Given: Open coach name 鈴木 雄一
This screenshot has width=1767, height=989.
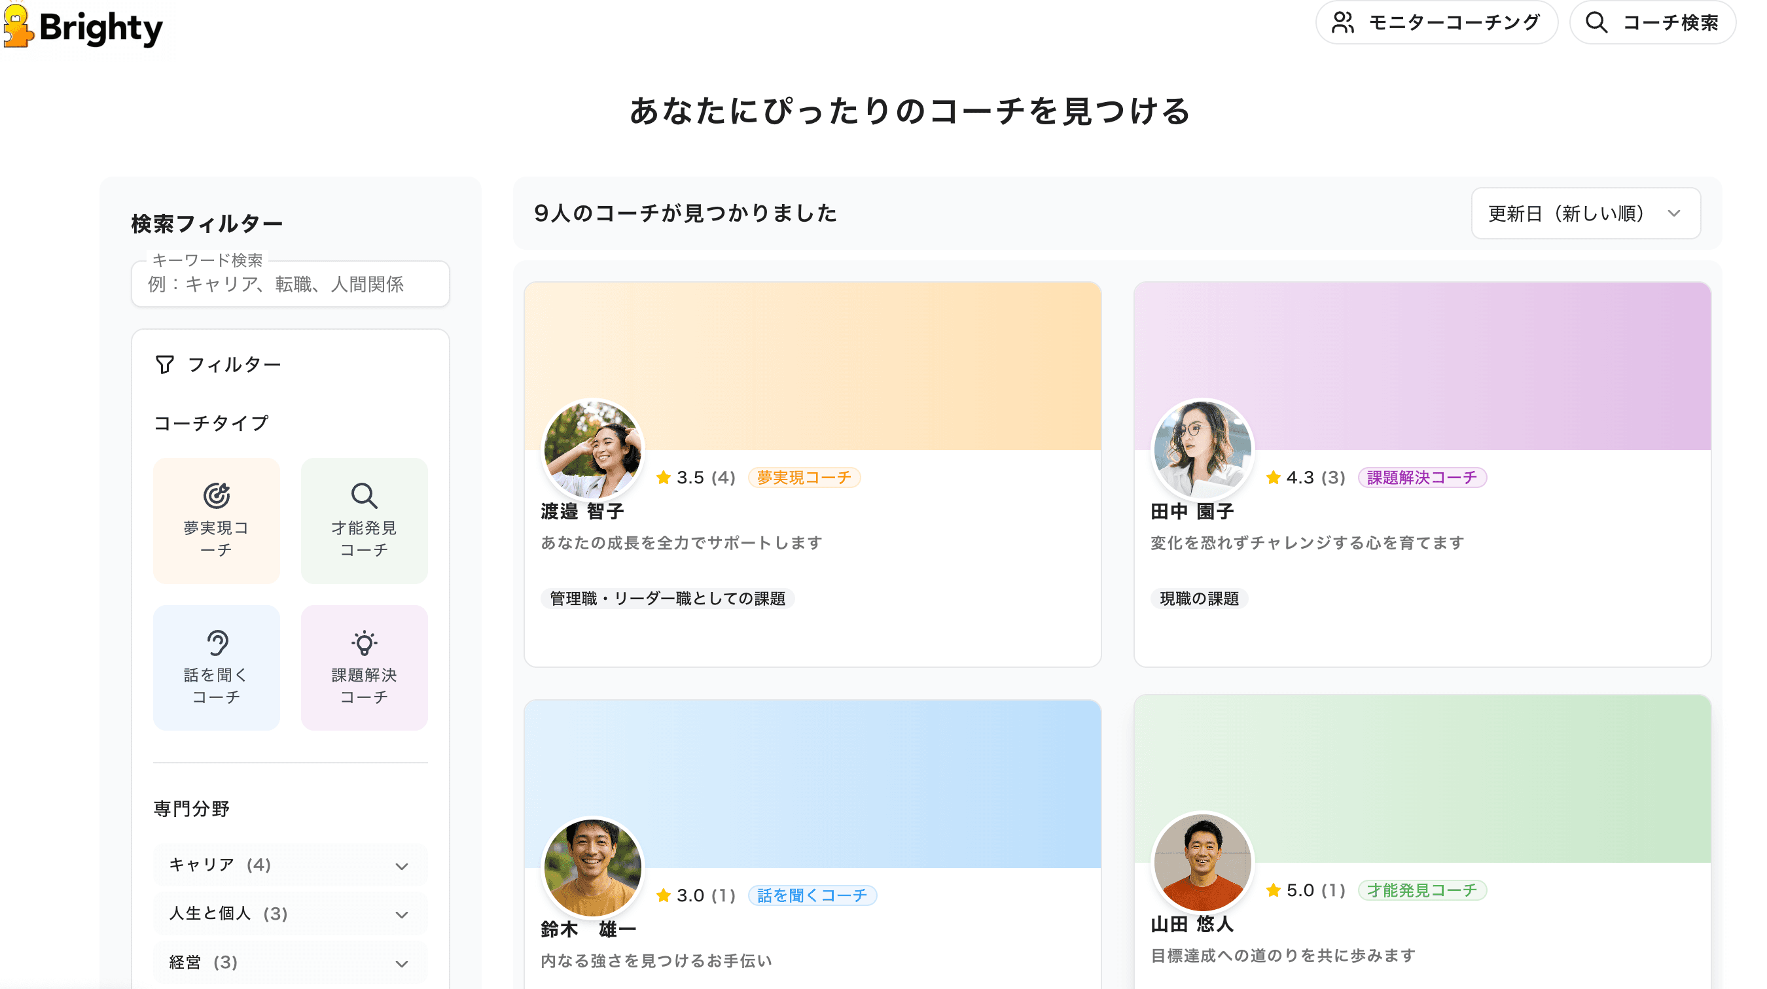Looking at the screenshot, I should click(x=588, y=929).
